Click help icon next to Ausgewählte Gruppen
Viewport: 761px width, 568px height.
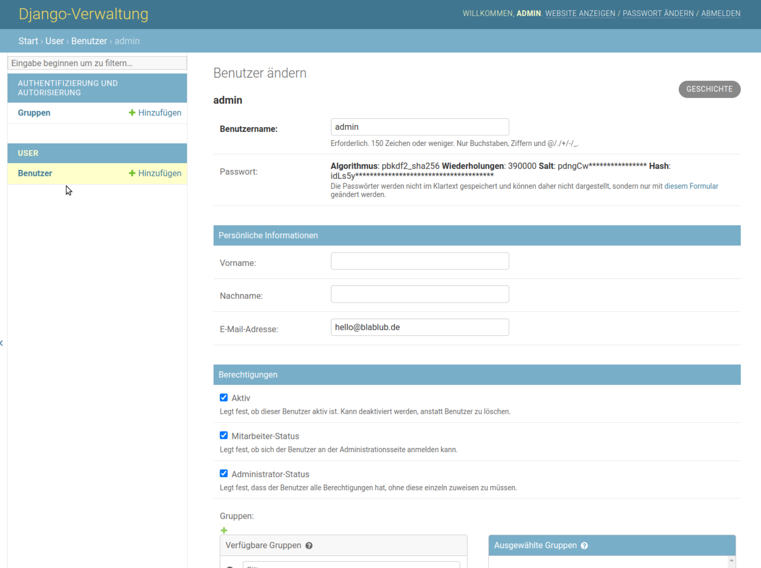[x=584, y=546]
